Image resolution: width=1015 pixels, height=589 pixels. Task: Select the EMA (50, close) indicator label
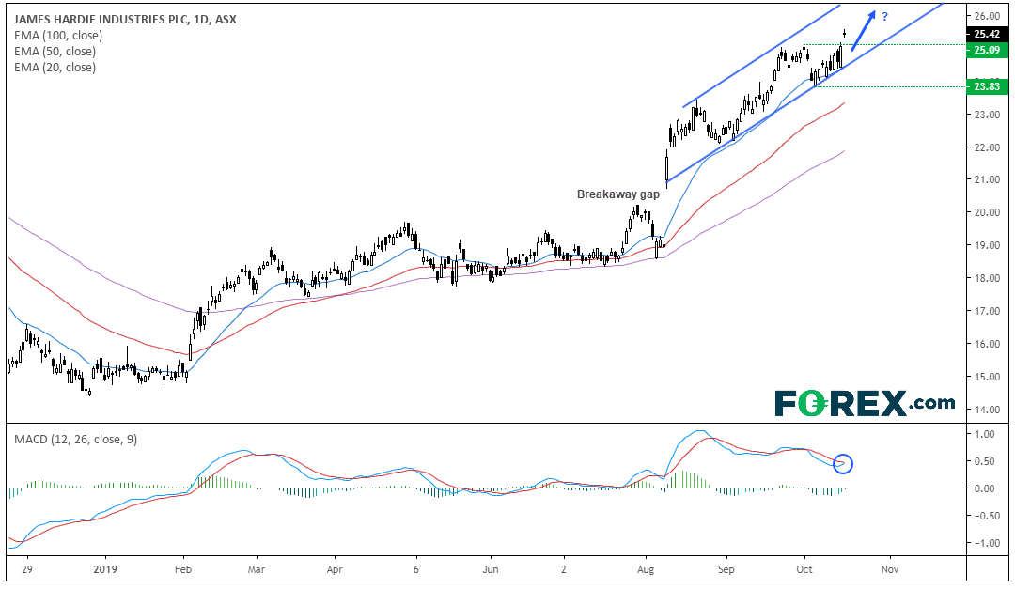55,52
